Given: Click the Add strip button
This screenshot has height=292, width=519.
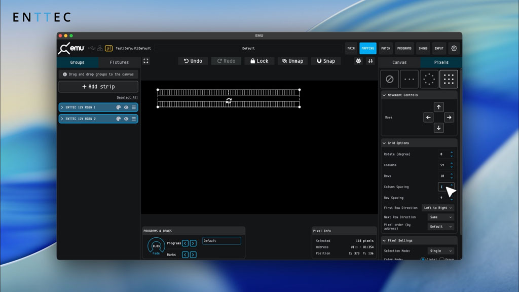Looking at the screenshot, I should (98, 87).
